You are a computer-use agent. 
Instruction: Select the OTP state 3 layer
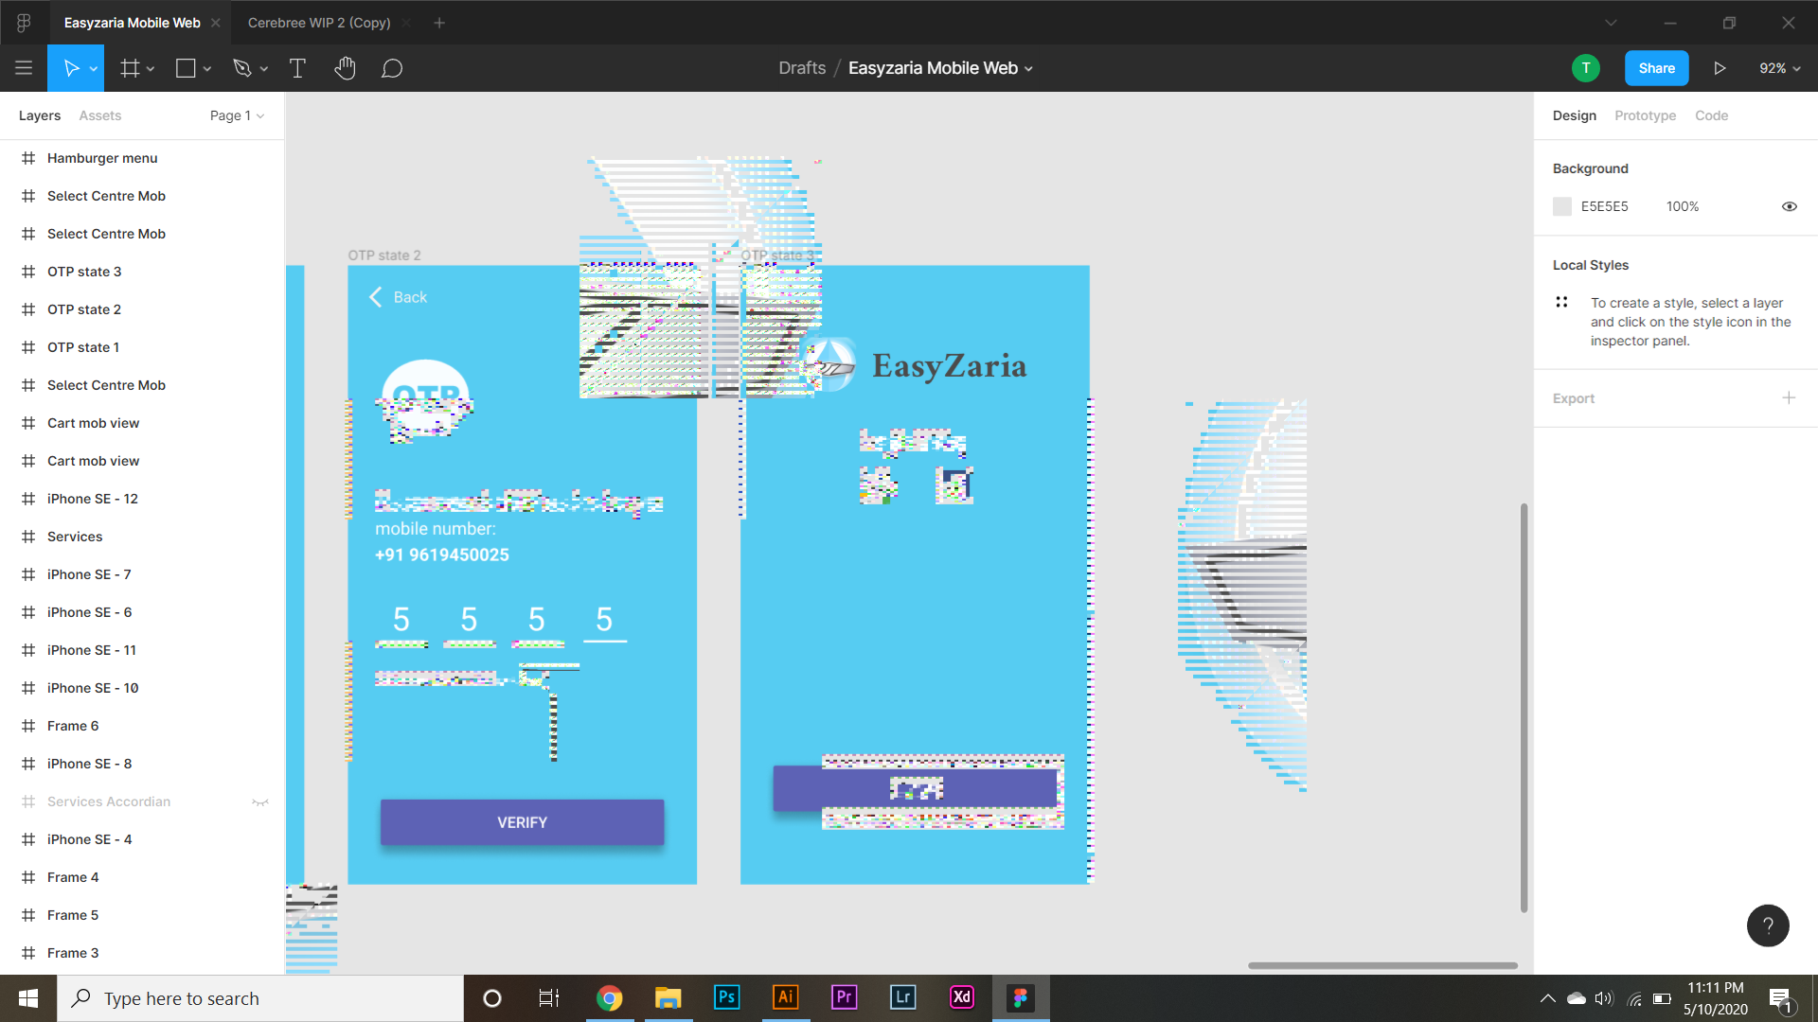(x=142, y=272)
